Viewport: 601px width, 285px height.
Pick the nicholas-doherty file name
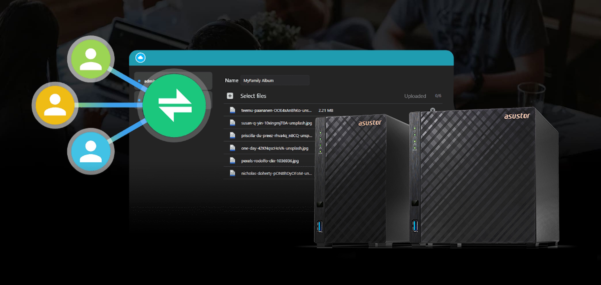tap(276, 173)
